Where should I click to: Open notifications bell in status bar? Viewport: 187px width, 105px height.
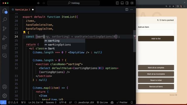132,102
